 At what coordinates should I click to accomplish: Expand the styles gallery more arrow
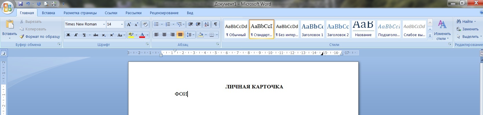(430, 36)
